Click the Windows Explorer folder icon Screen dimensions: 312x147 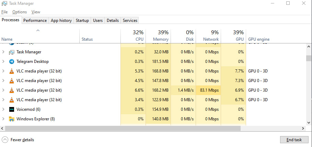[12, 119]
